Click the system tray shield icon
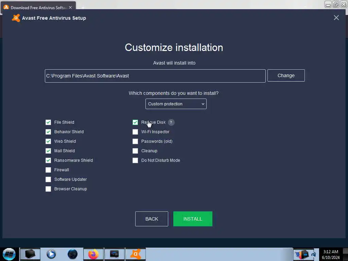The width and height of the screenshot is (348, 261). click(298, 254)
